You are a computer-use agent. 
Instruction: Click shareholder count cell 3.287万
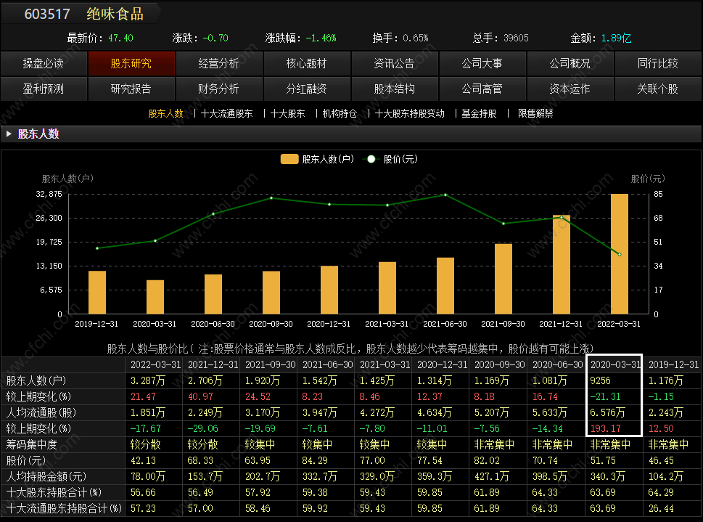[148, 380]
